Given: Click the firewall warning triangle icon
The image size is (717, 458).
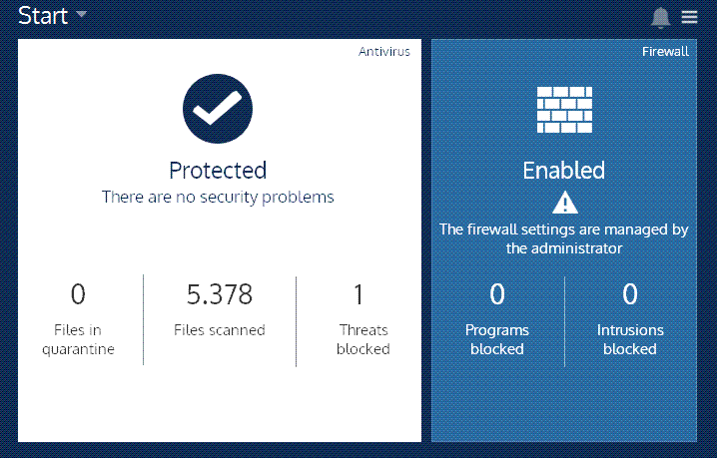Looking at the screenshot, I should tap(565, 203).
